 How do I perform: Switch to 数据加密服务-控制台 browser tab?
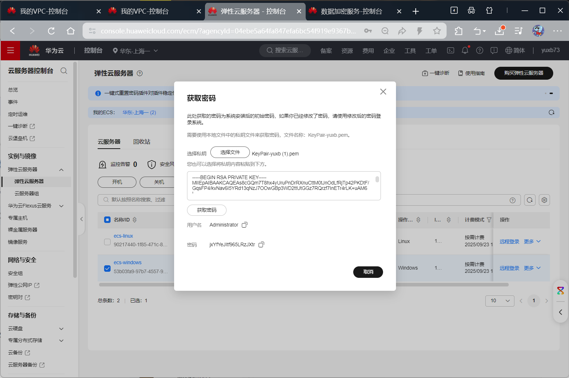[x=351, y=11]
